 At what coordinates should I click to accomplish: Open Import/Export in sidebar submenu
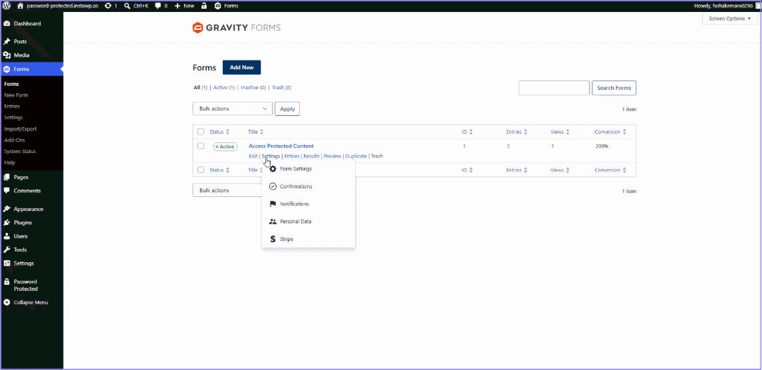21,129
